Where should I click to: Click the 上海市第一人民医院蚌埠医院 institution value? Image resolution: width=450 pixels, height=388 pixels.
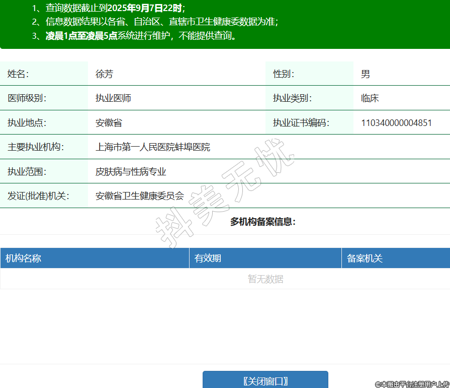[153, 147]
